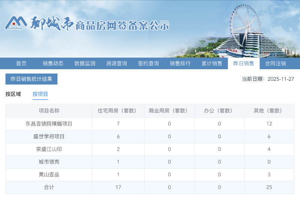Click commercial value 0 for 盛世学府项目

coord(169,137)
